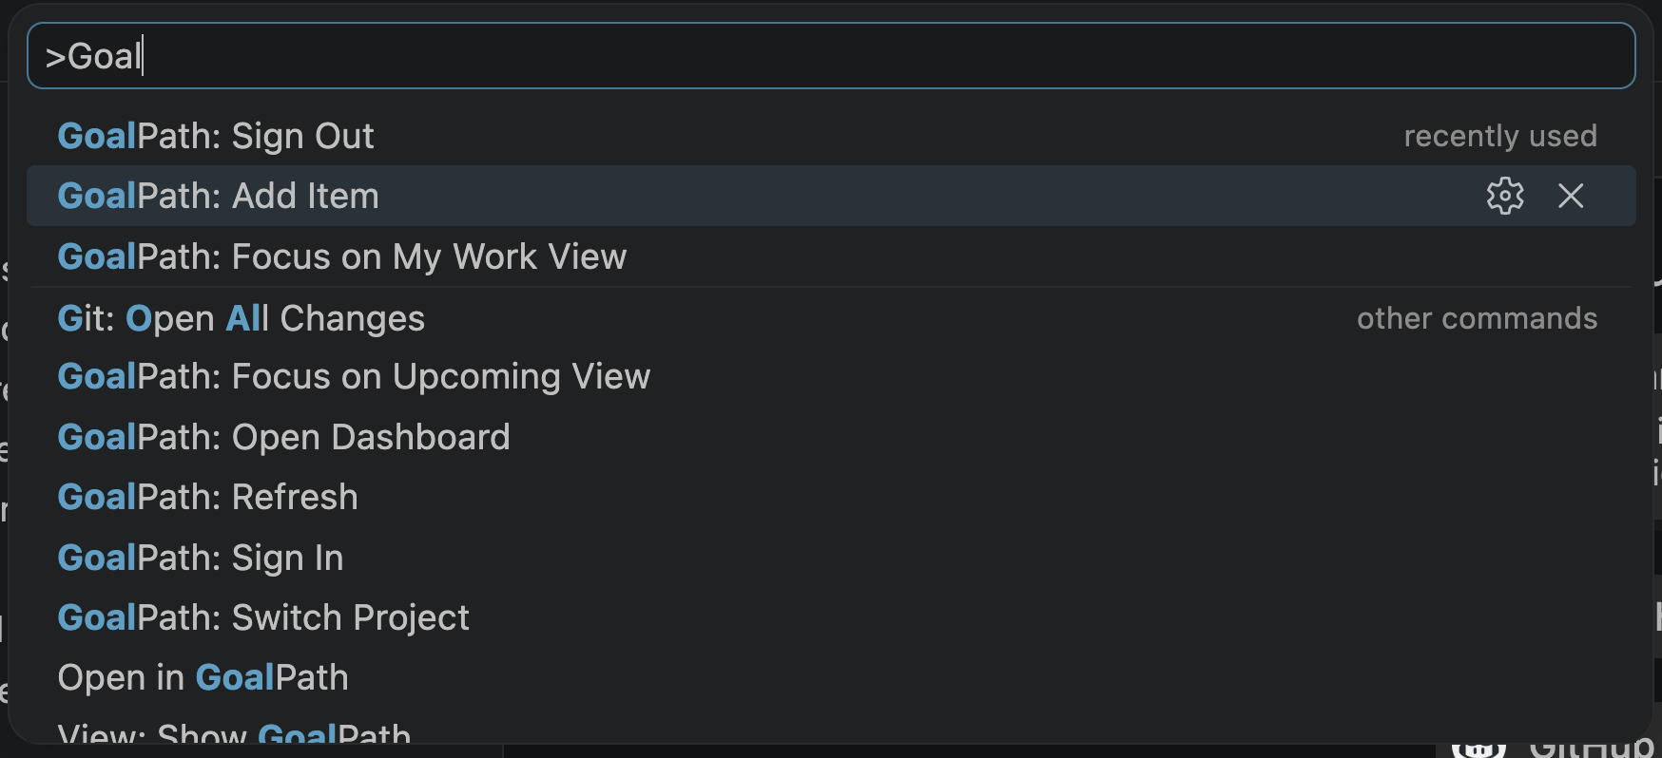Execute the Git: Open All Changes command

click(x=241, y=318)
